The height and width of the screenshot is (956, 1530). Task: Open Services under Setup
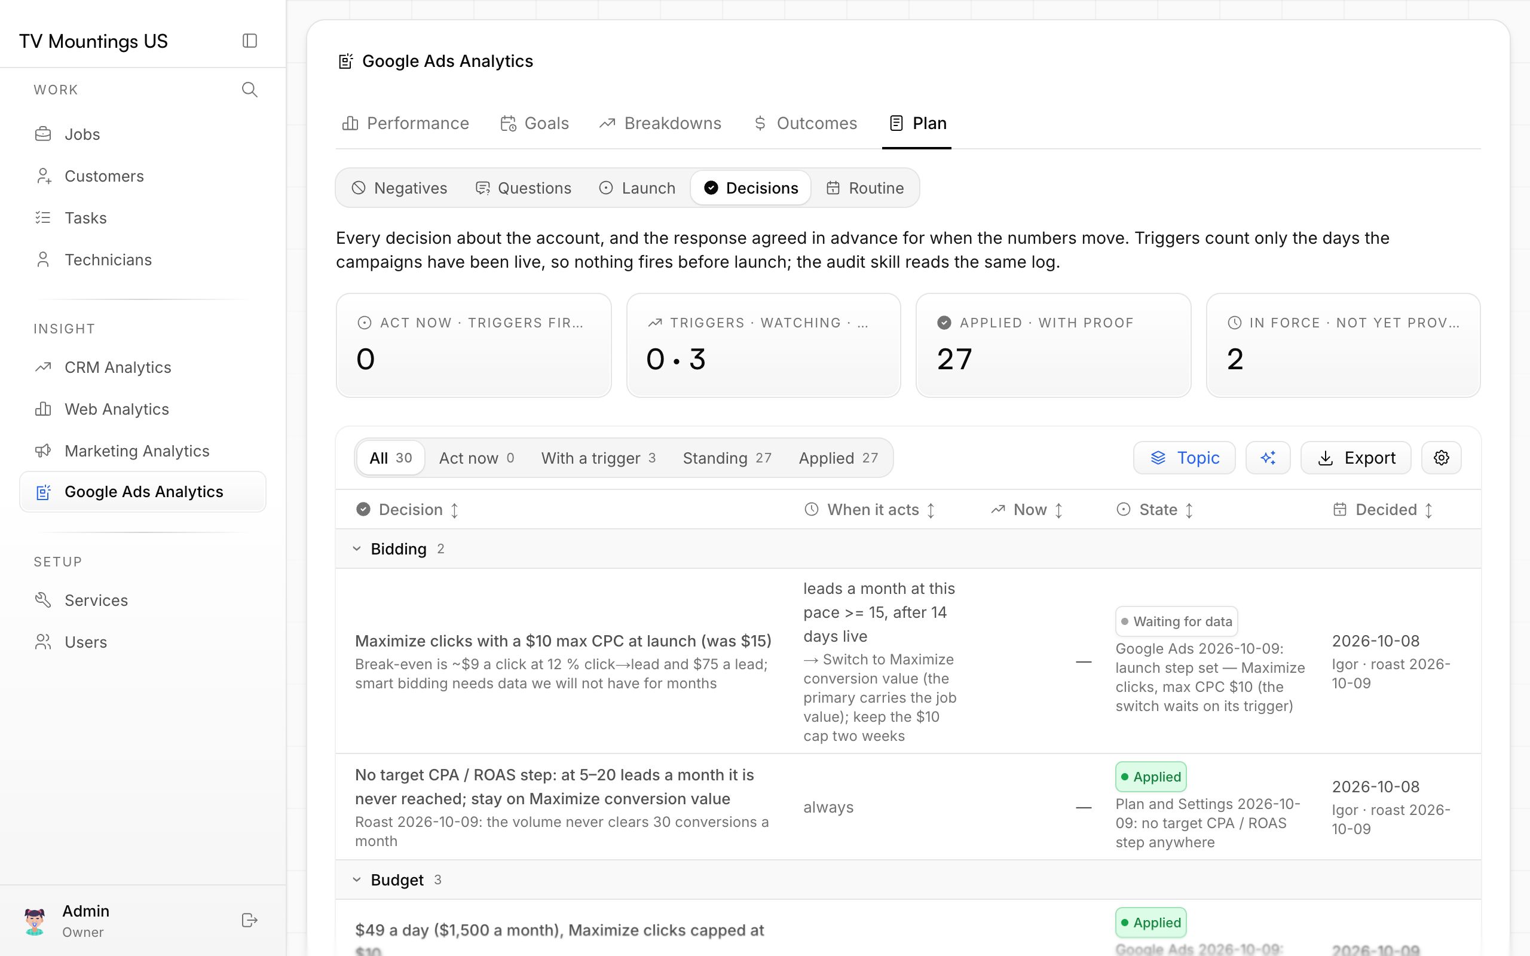click(143, 600)
